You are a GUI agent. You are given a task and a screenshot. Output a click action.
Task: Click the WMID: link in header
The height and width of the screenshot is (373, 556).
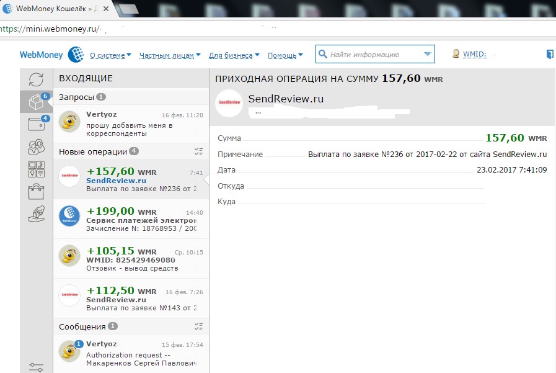point(474,54)
